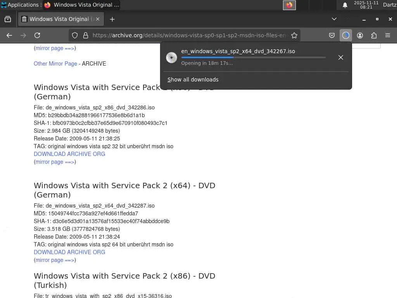
Task: Click the archive.org address bar URL
Action: pos(189,35)
